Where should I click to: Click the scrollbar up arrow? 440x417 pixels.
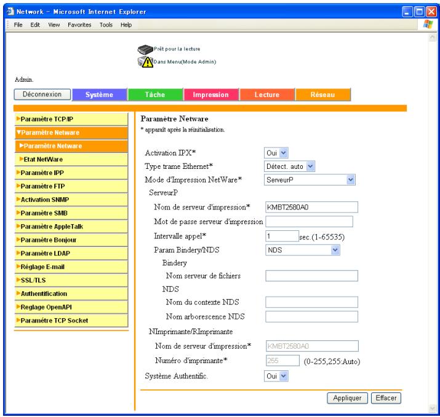(432, 37)
